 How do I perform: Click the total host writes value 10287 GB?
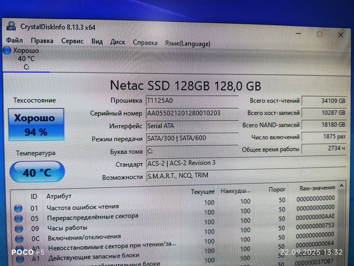pos(324,113)
